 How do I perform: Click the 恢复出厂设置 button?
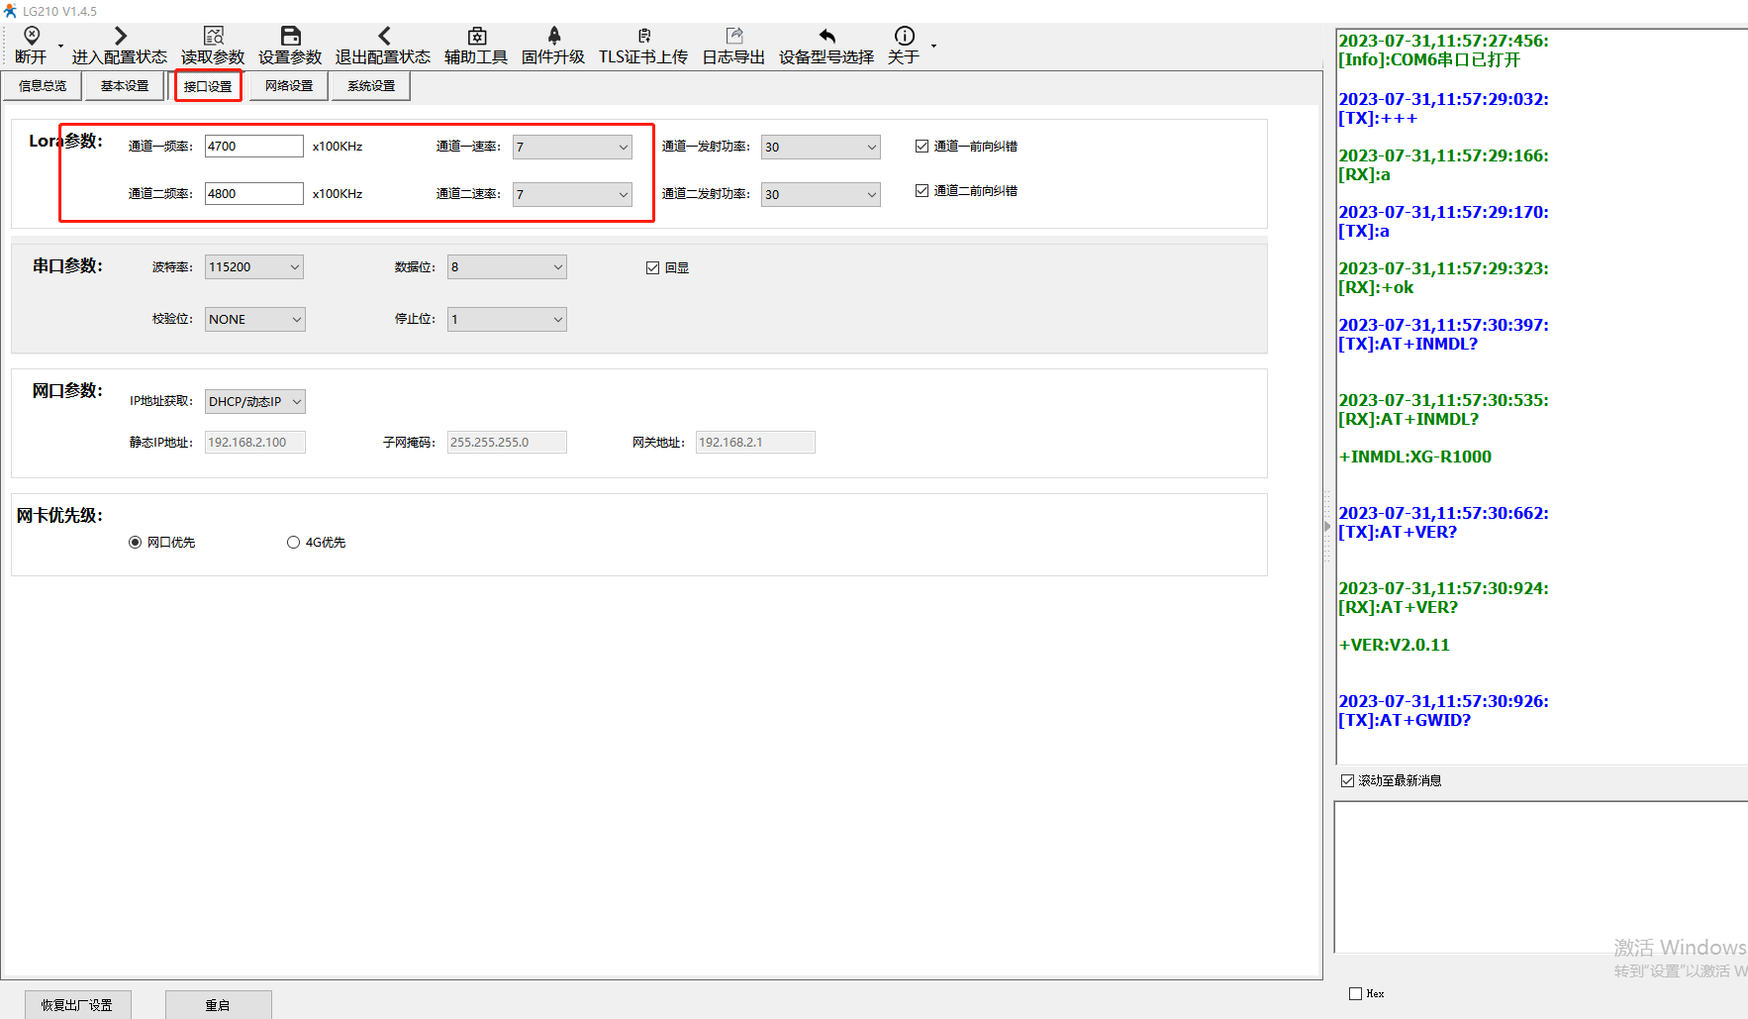(x=77, y=1005)
